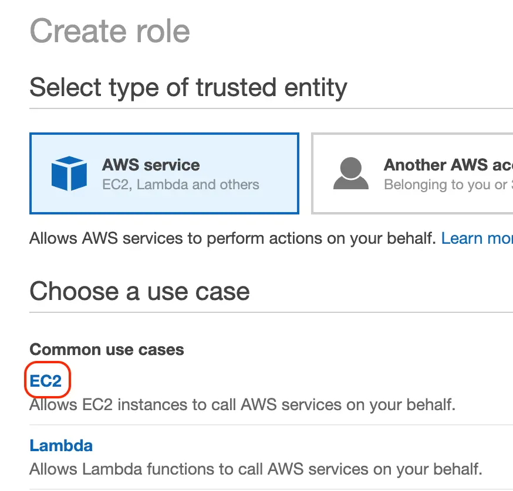Click the Select type of trusted entity heading
The width and height of the screenshot is (513, 491).
pyautogui.click(x=188, y=87)
